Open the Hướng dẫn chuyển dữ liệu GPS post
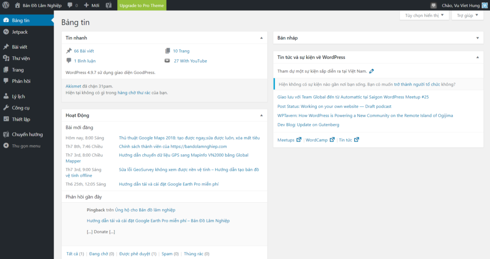This screenshot has height=259, width=490. [183, 155]
